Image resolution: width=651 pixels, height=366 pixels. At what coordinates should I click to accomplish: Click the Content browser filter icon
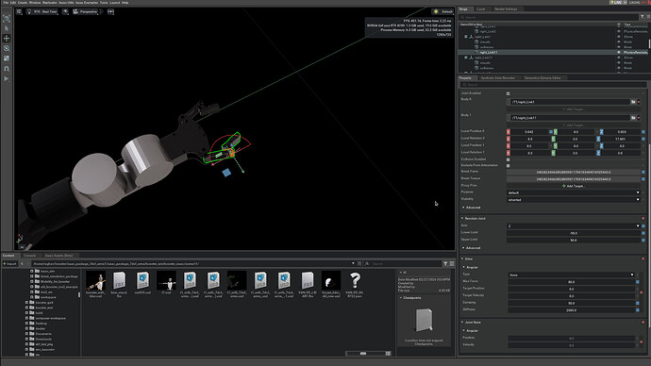[x=445, y=263]
